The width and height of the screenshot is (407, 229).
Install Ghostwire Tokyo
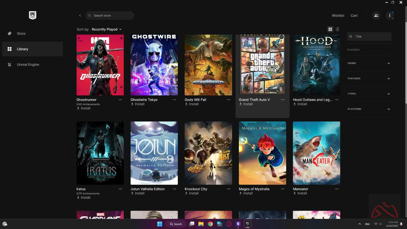point(138,104)
